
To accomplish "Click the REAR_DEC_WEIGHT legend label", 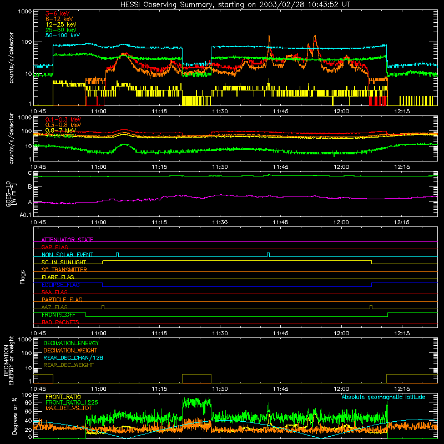I will 68,365.
